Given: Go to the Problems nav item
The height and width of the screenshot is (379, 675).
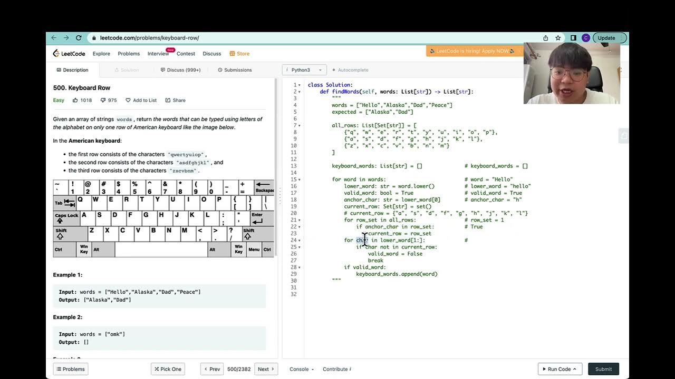Looking at the screenshot, I should (129, 54).
